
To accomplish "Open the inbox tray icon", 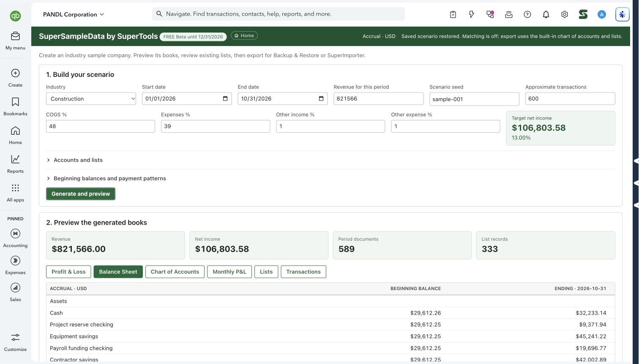I will coord(509,14).
